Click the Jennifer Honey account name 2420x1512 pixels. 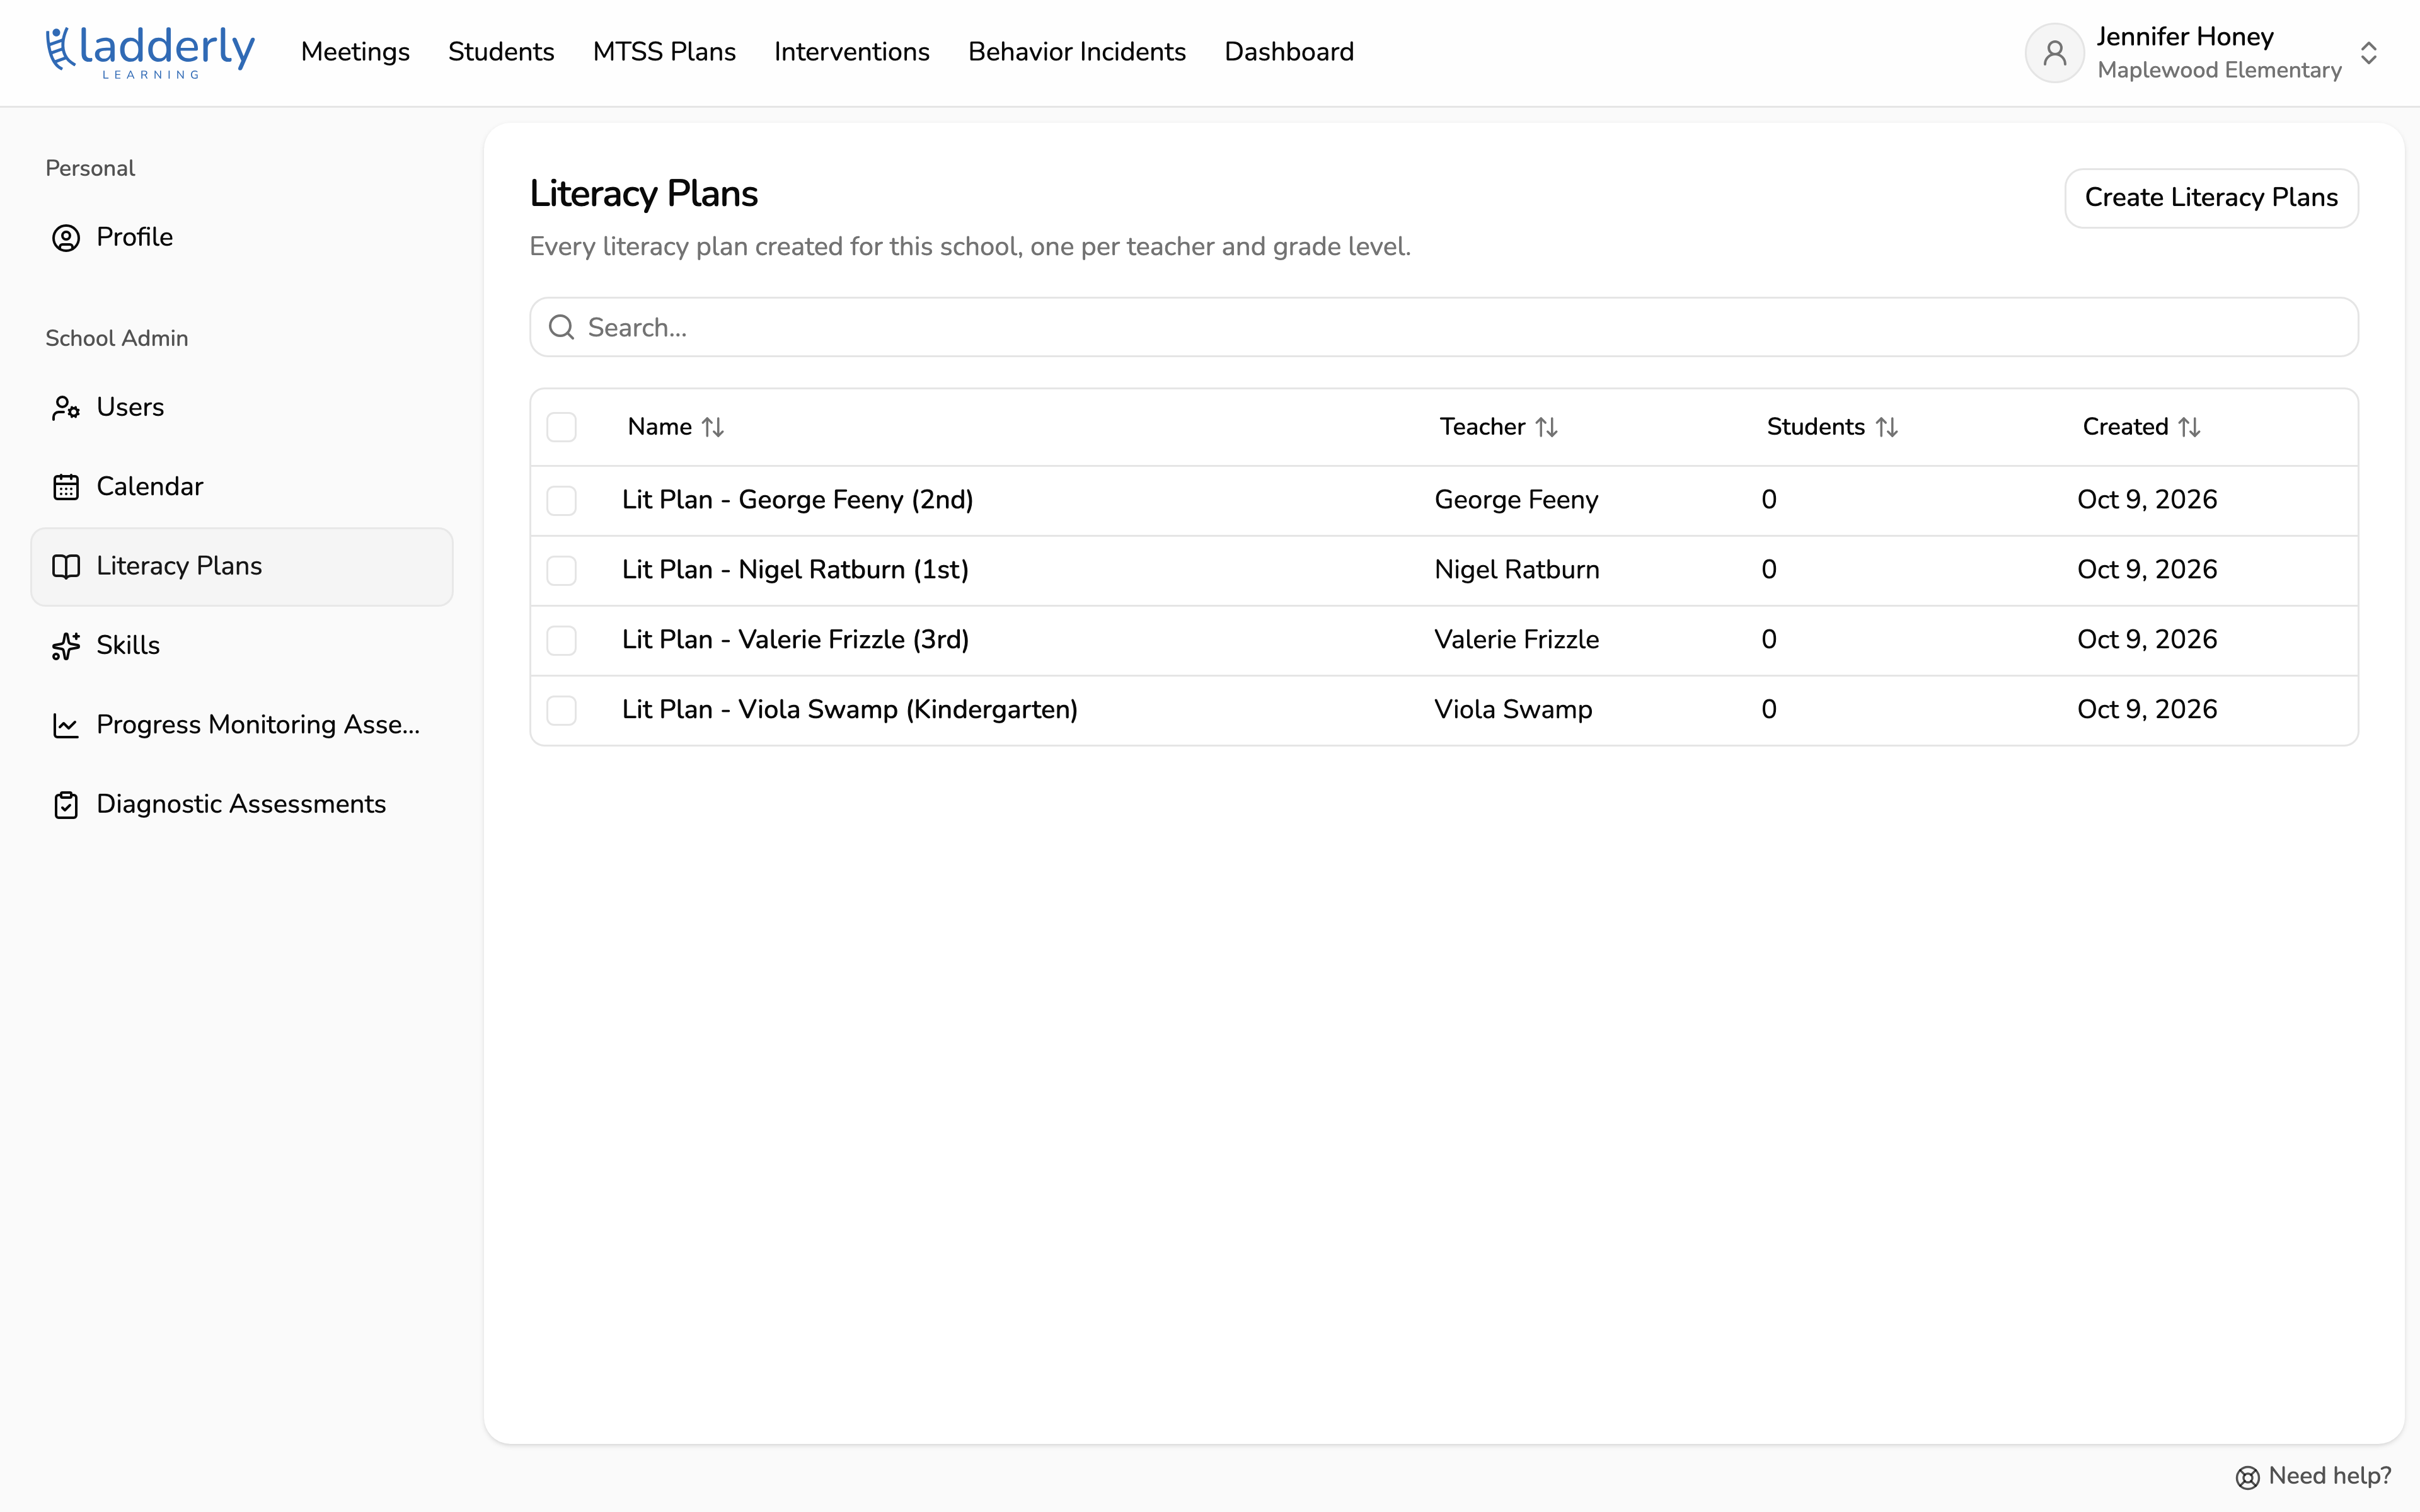[2185, 37]
